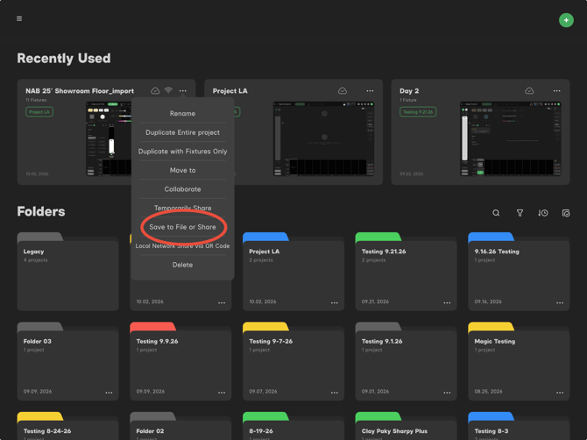Sort folders by date icon
The height and width of the screenshot is (440, 587).
(543, 213)
